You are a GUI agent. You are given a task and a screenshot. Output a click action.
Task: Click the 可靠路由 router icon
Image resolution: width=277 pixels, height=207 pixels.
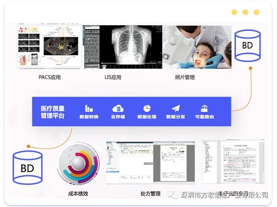point(204,108)
